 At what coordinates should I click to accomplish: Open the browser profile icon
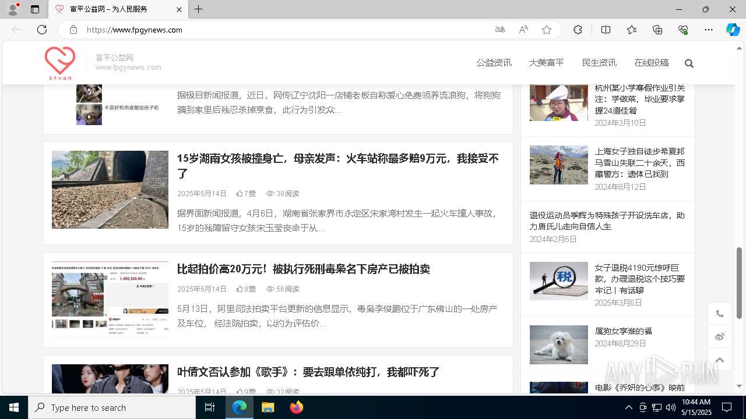pos(12,9)
